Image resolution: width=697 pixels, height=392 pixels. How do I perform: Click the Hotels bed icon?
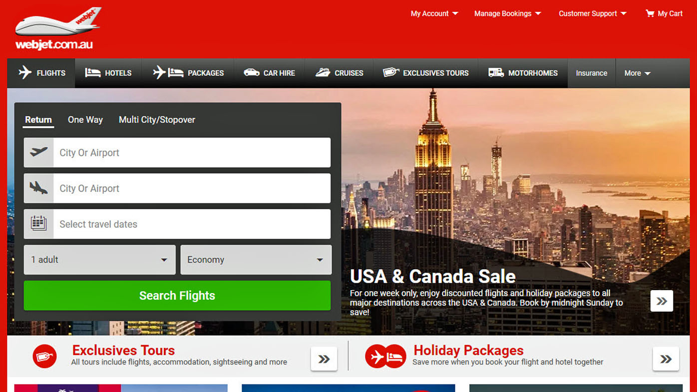click(x=93, y=73)
